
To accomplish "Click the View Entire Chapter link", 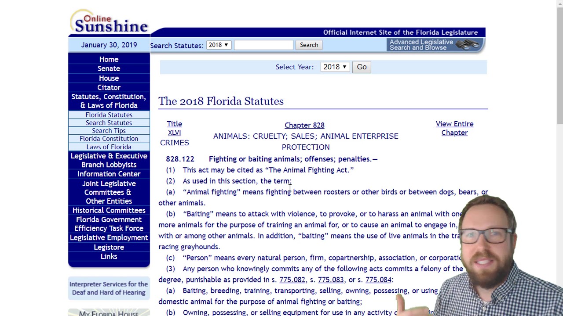I will [x=454, y=128].
